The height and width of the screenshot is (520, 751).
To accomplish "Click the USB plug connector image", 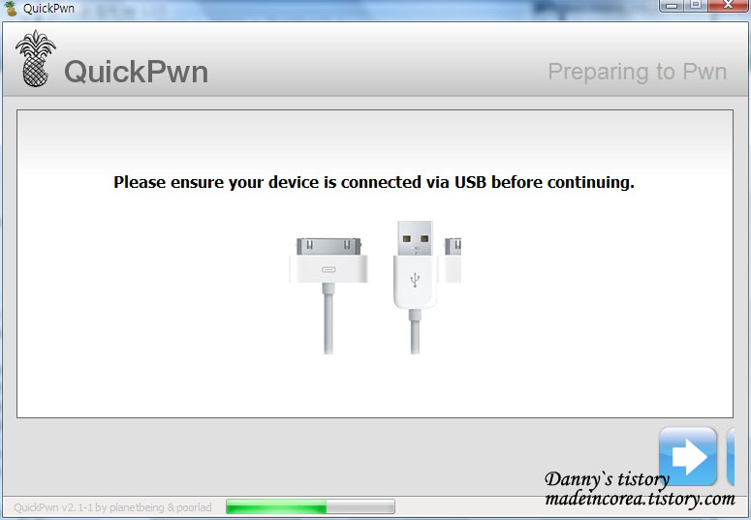I will coord(416,288).
